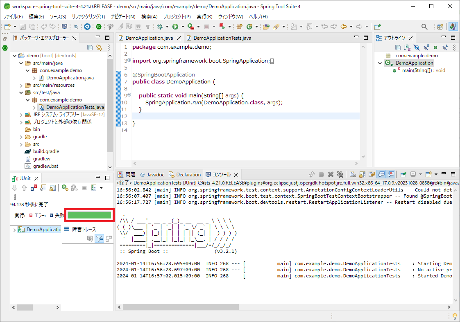Rerun the JUnit test

pos(65,188)
